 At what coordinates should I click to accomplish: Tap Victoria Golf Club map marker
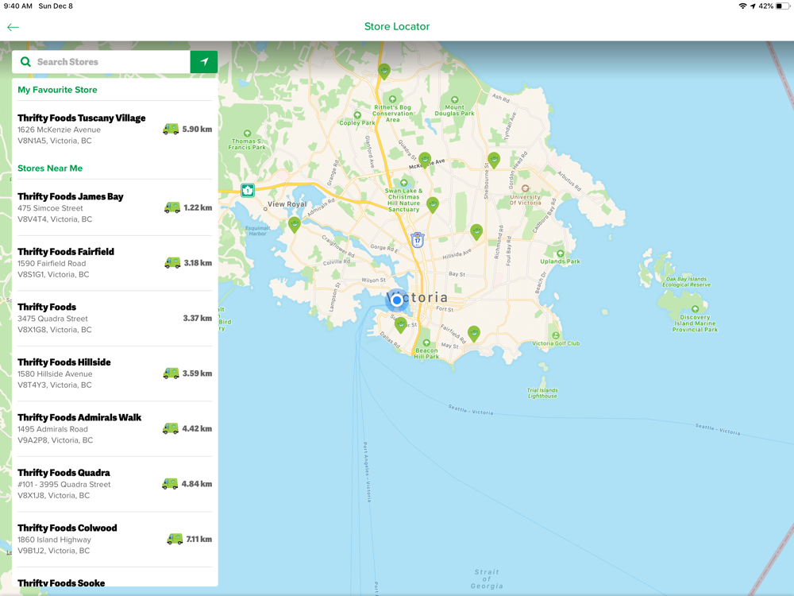point(556,335)
